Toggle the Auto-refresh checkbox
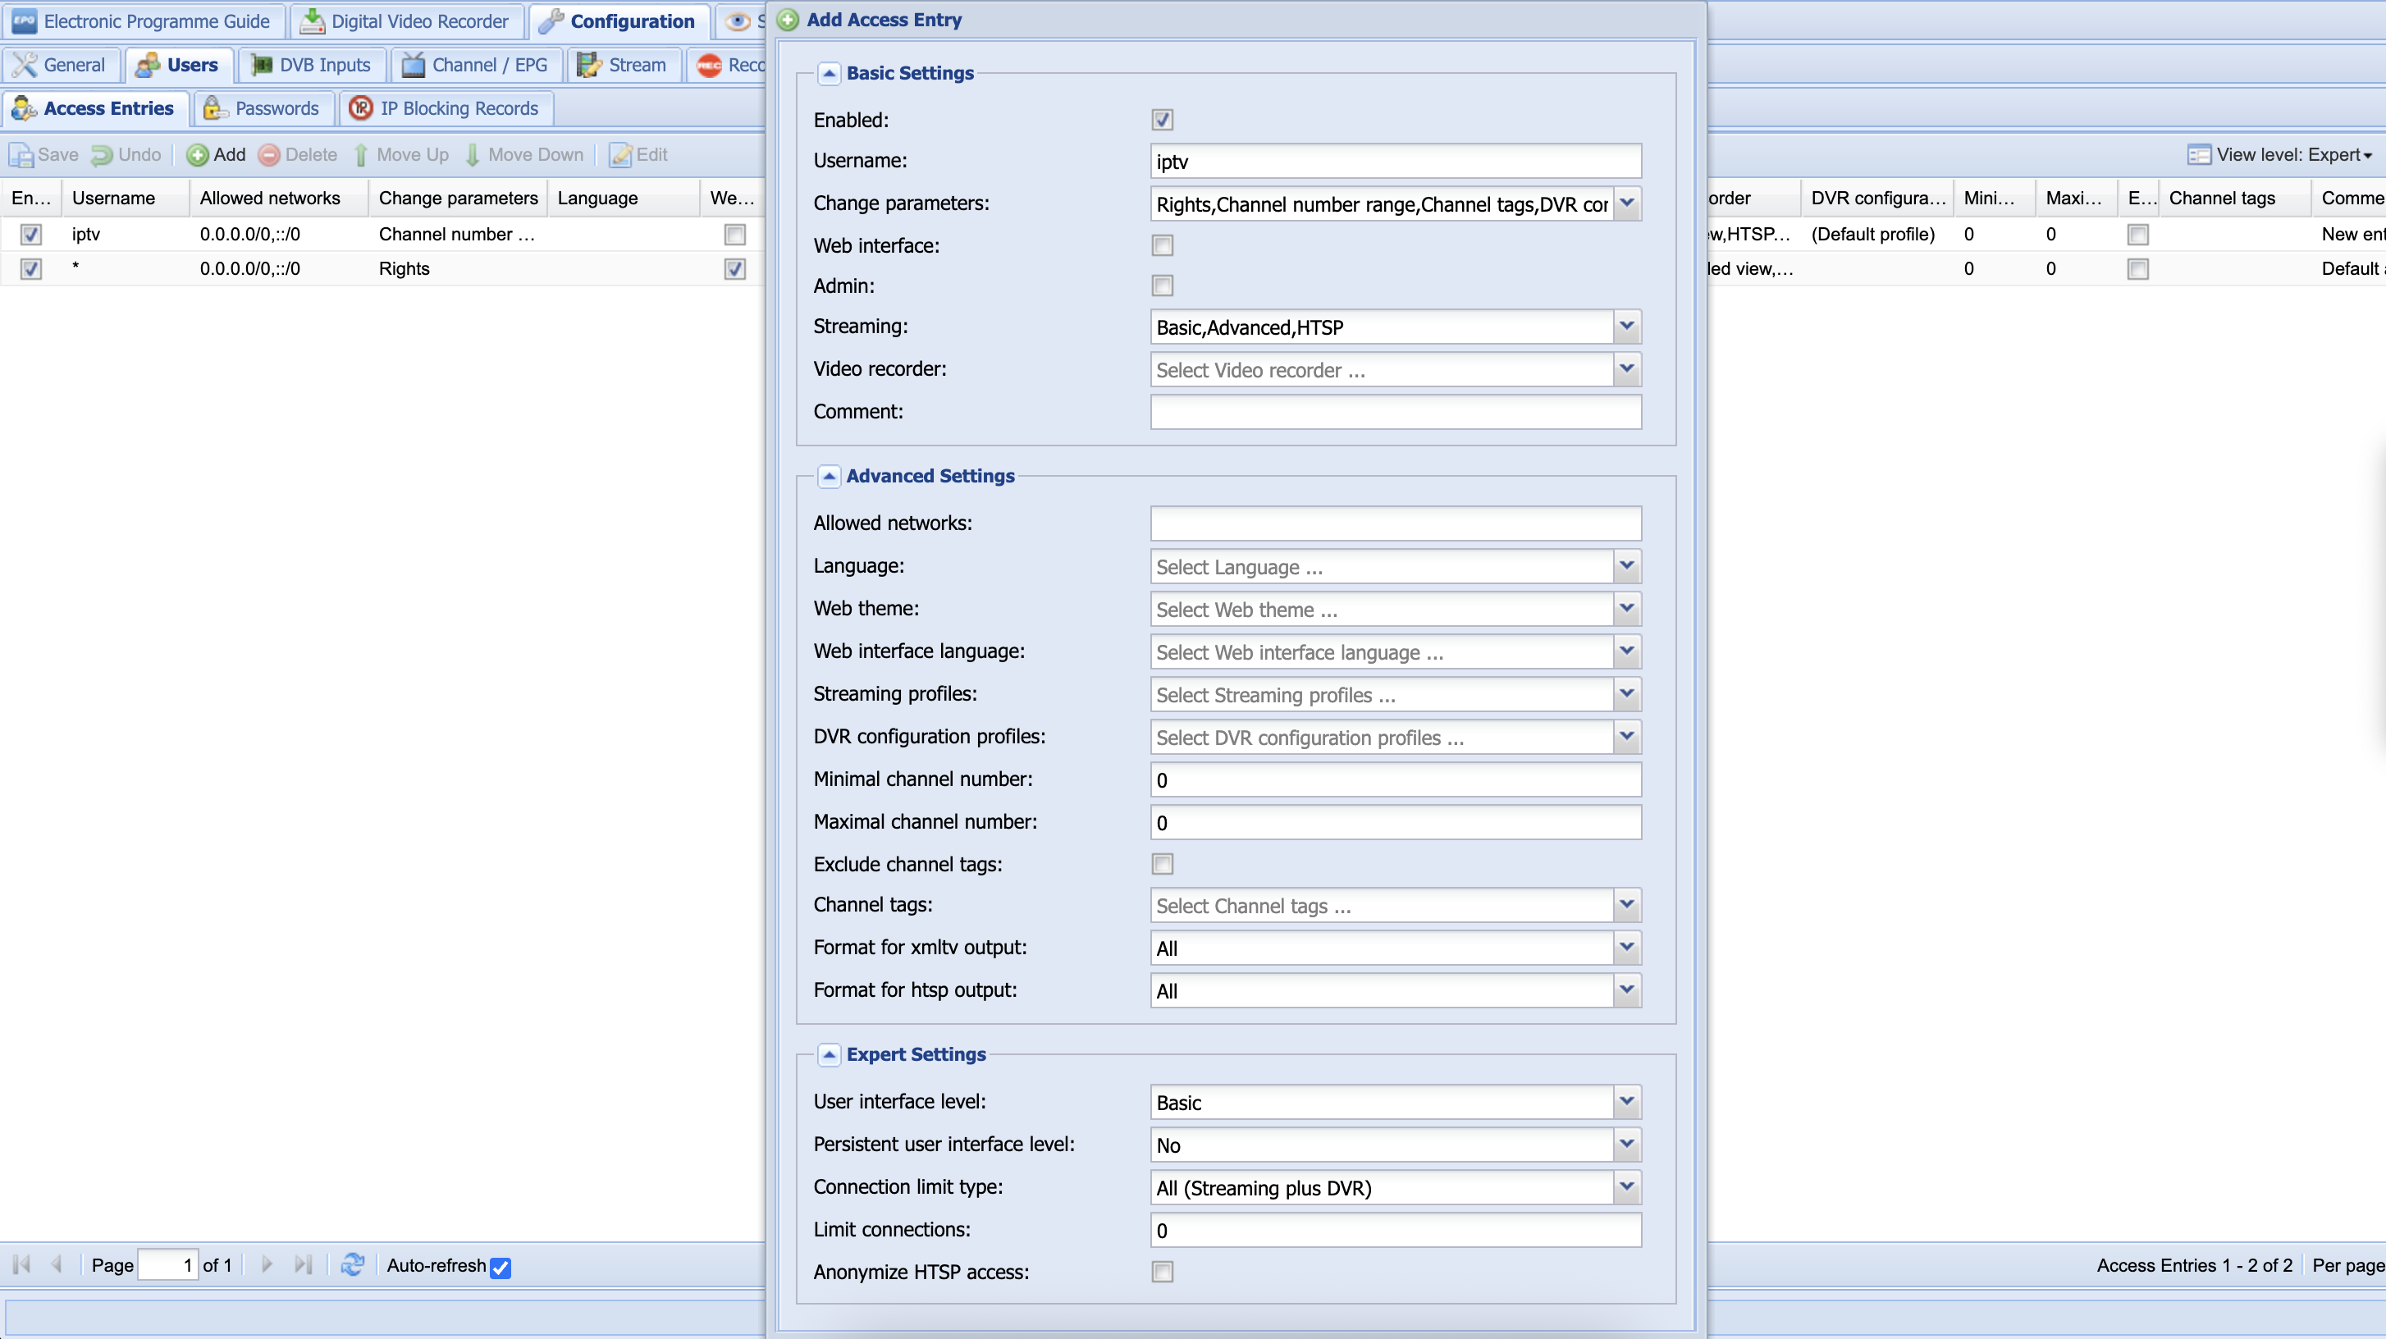This screenshot has height=1339, width=2386. (x=501, y=1267)
